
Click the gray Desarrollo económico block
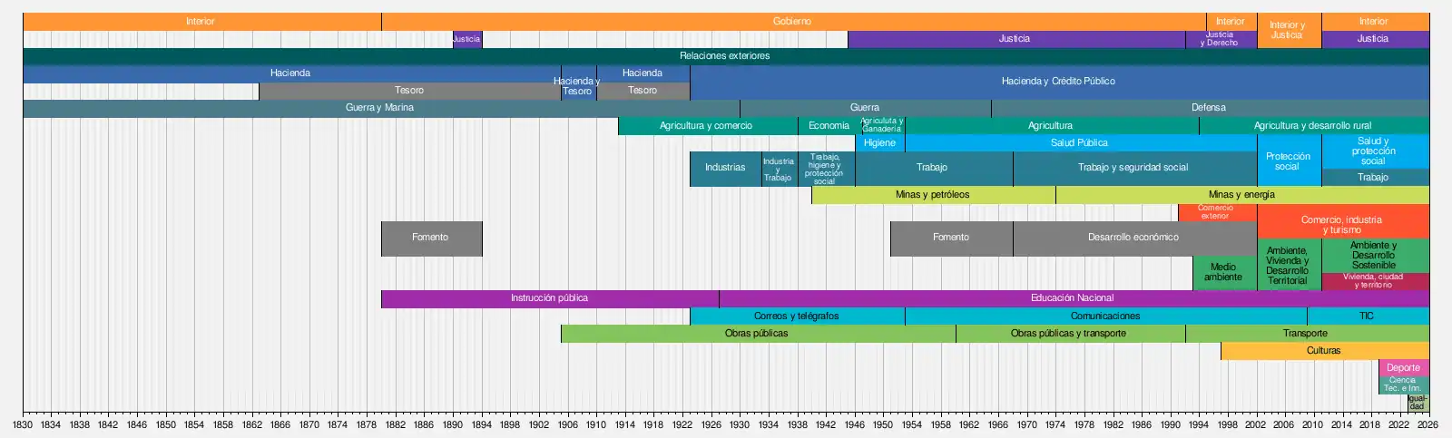coord(1133,238)
